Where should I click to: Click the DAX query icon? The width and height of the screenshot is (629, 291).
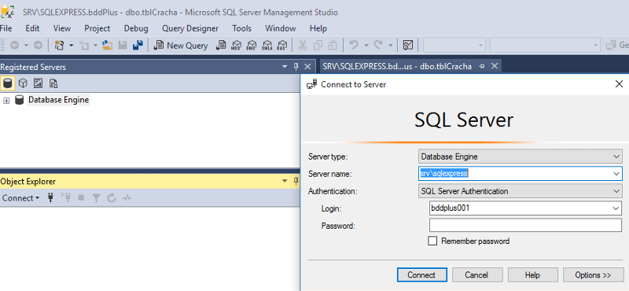point(282,46)
